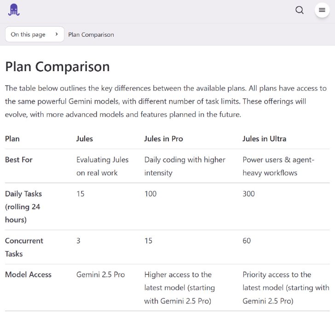Open the hamburger menu button
Viewport: 335px width, 313px height.
(x=322, y=10)
